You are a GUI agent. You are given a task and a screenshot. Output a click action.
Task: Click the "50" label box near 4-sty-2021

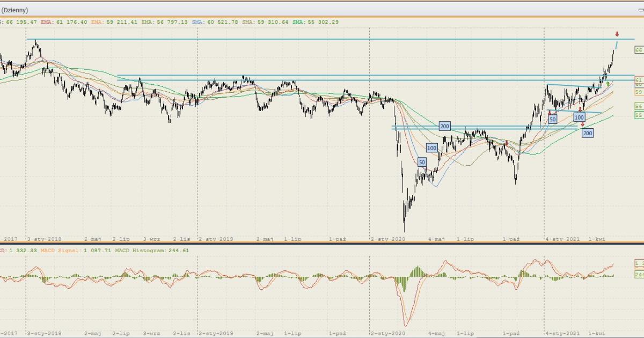tap(553, 119)
